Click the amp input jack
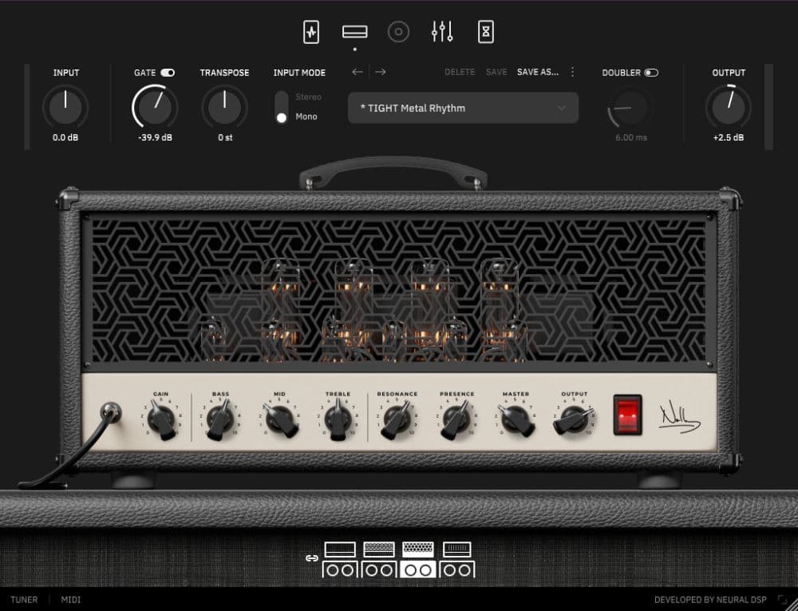 [110, 412]
